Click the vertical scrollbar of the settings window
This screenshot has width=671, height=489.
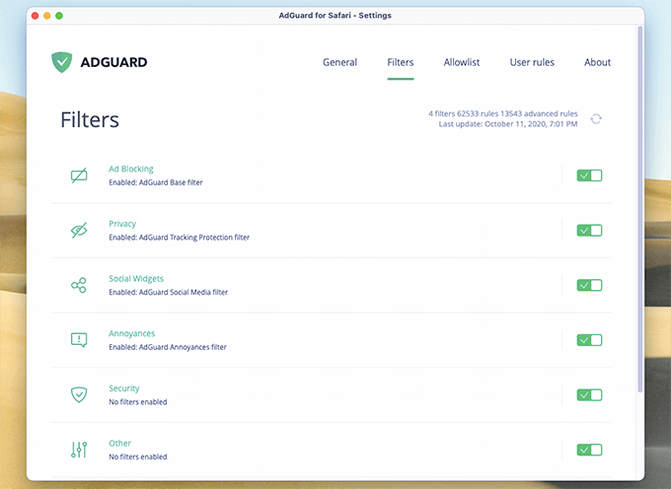tap(640, 209)
